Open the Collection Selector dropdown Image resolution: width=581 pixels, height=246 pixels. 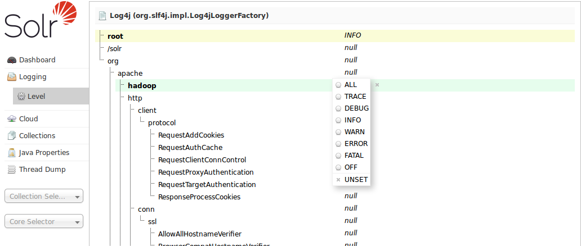pyautogui.click(x=43, y=197)
